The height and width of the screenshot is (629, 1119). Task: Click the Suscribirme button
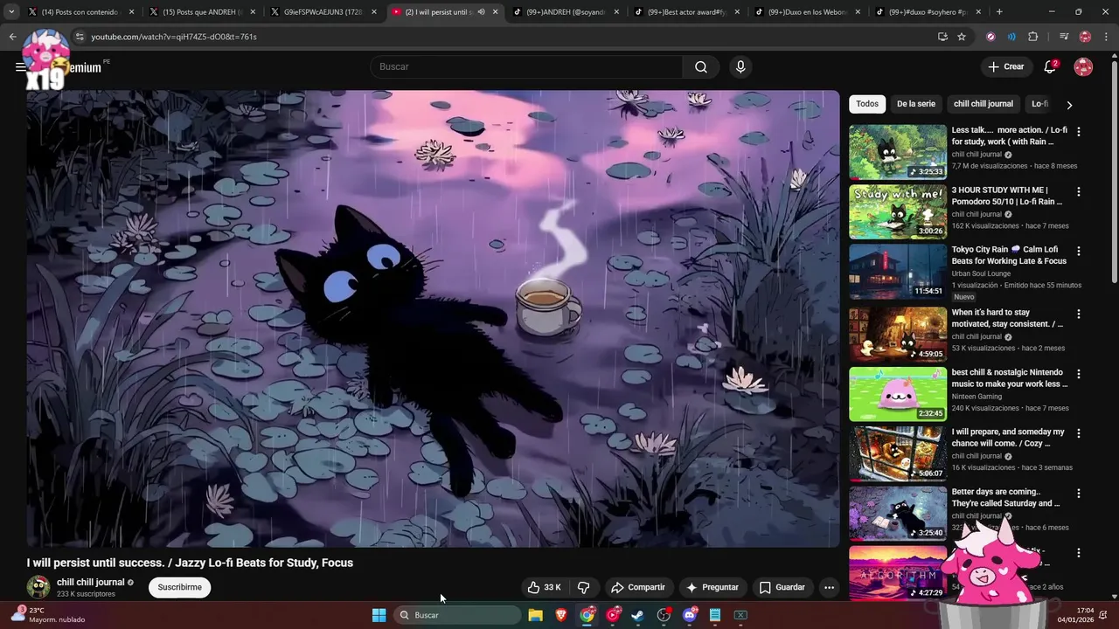click(x=179, y=587)
